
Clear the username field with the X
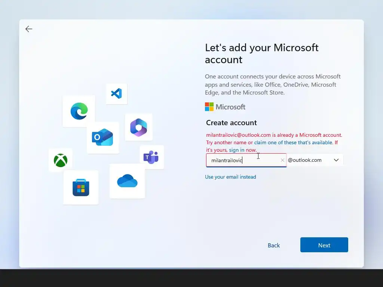pyautogui.click(x=282, y=160)
